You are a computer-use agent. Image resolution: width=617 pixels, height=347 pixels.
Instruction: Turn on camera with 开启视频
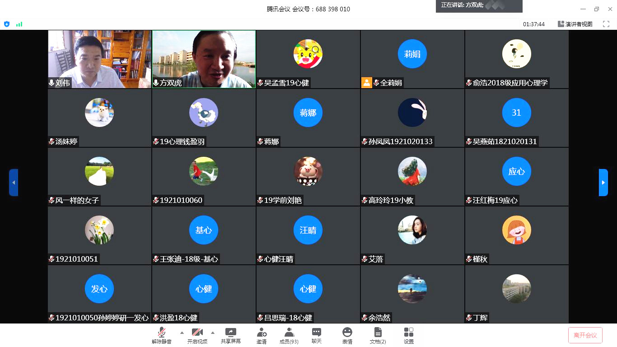click(x=197, y=335)
